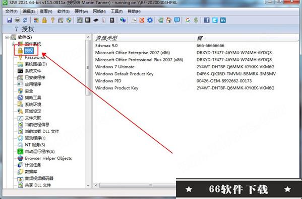Select 已安装程序 in the tree
The width and height of the screenshot is (302, 199).
pyautogui.click(x=35, y=77)
